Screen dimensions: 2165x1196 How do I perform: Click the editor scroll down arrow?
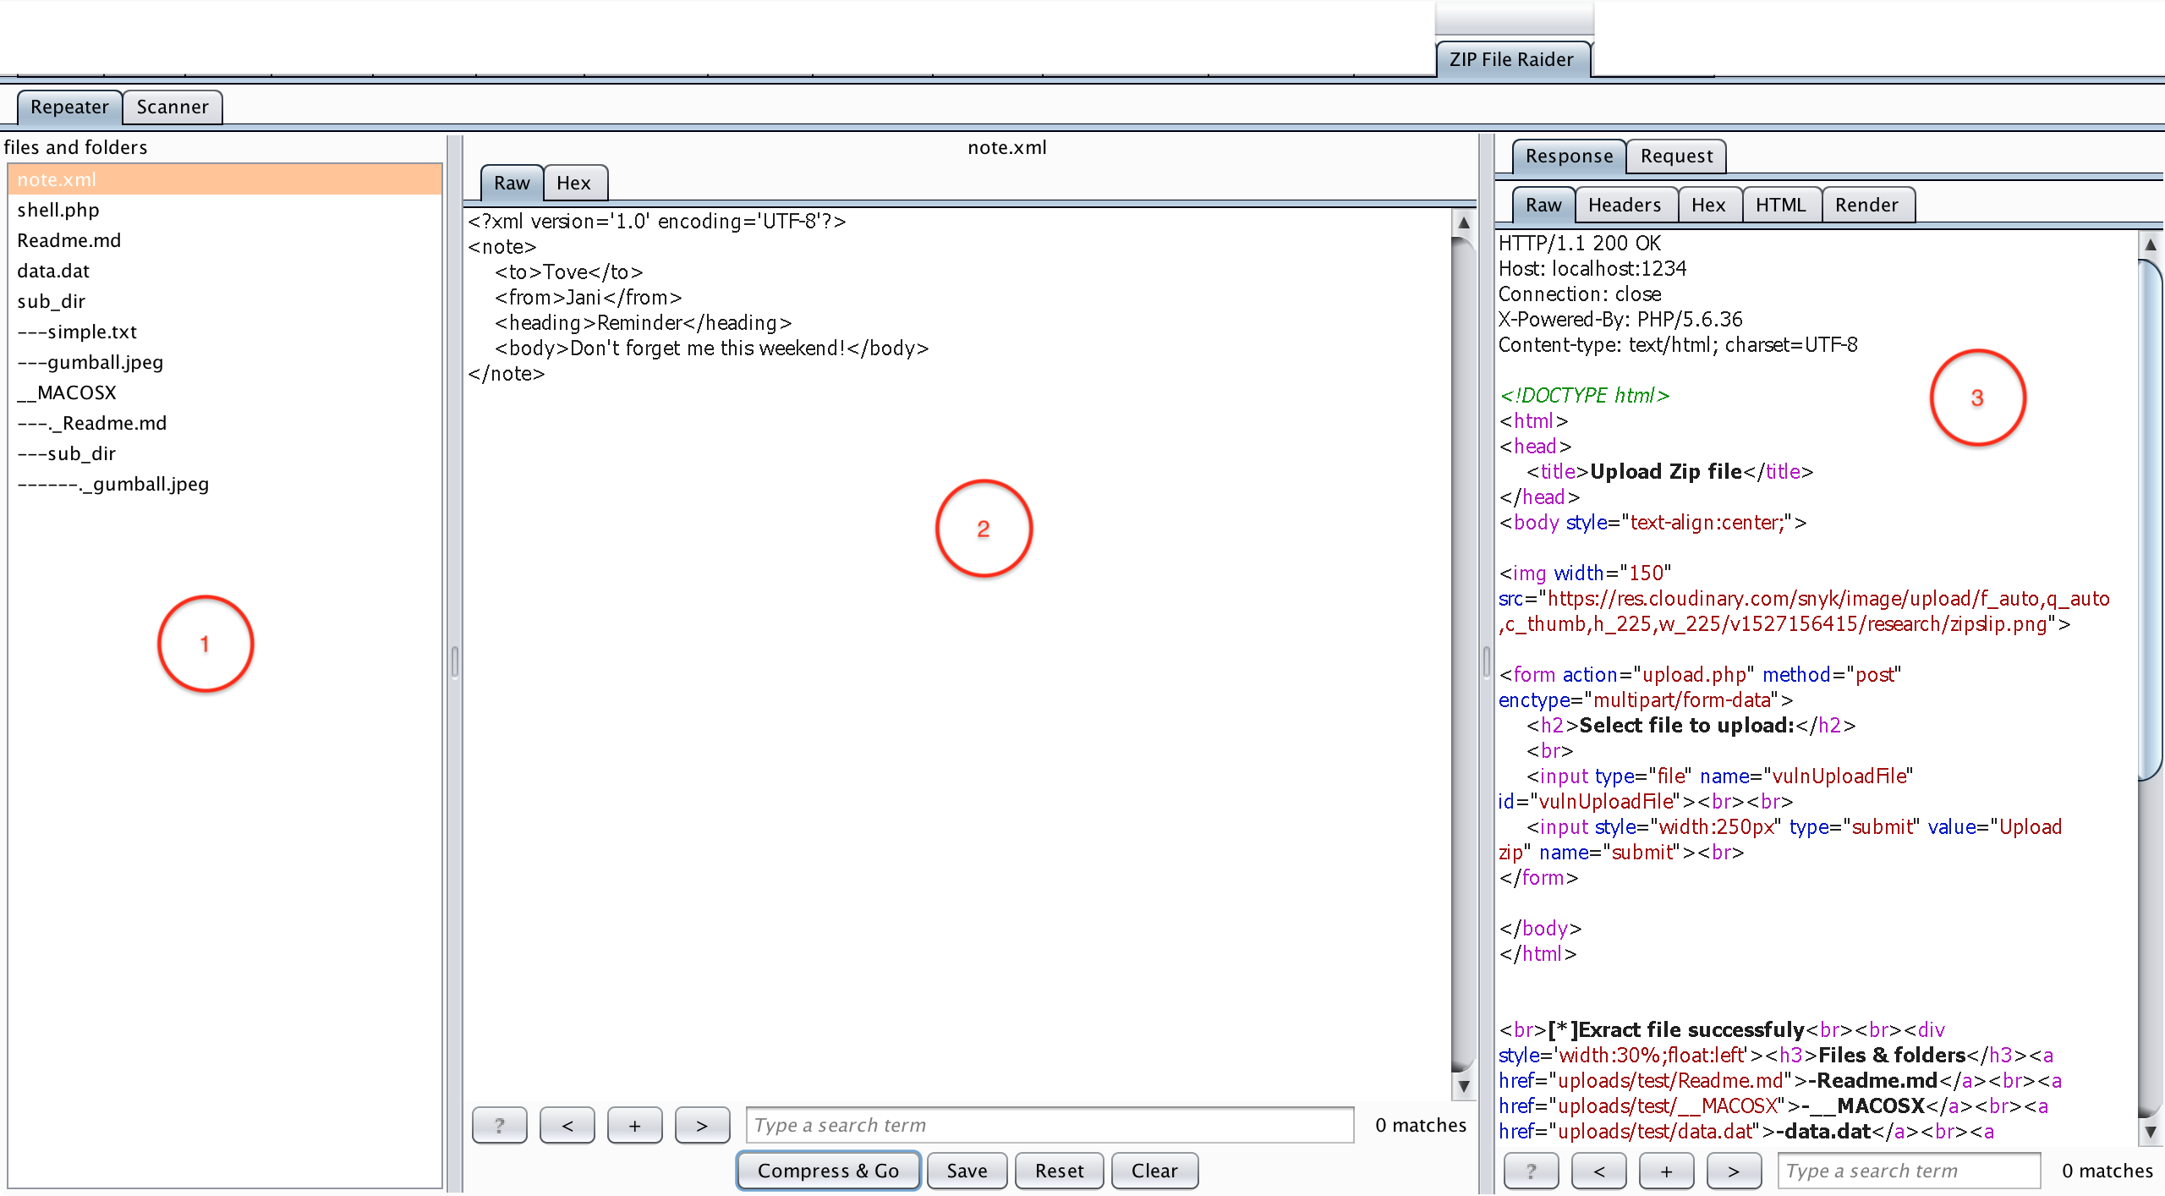[1463, 1086]
